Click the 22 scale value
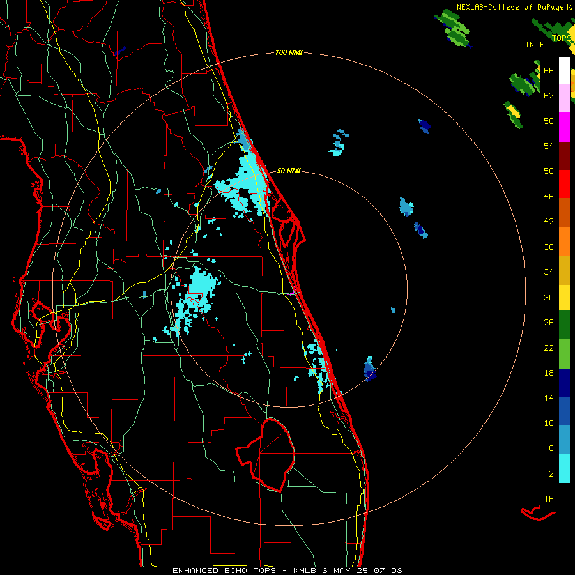The width and height of the screenshot is (575, 575). pyautogui.click(x=549, y=348)
